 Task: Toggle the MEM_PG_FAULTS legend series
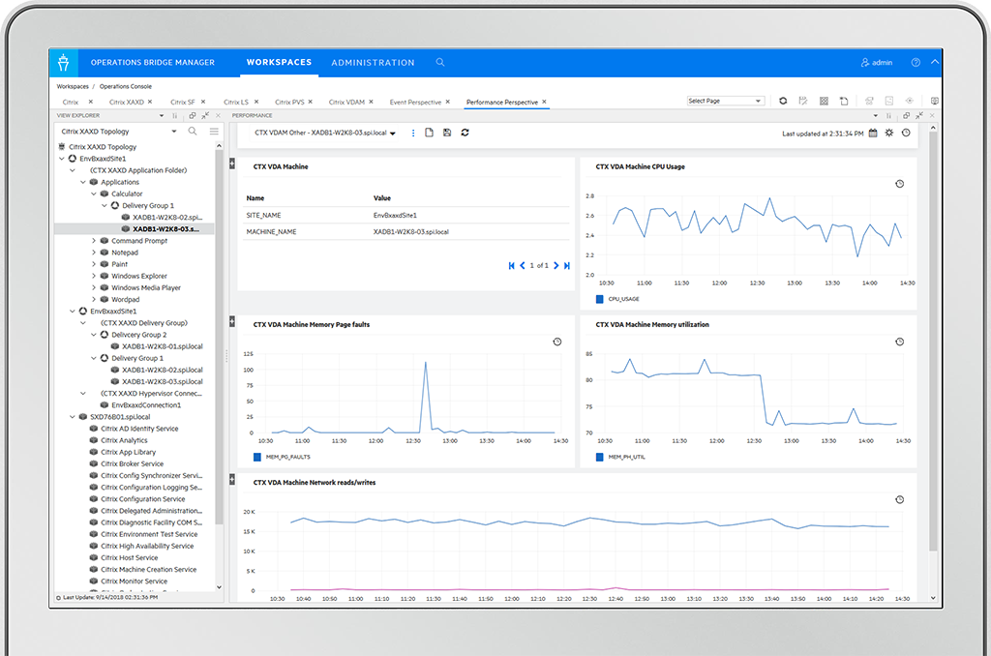(x=282, y=457)
